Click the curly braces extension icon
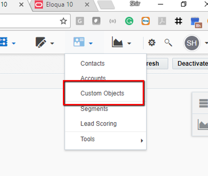This screenshot has width=208, height=176. pyautogui.click(x=113, y=21)
